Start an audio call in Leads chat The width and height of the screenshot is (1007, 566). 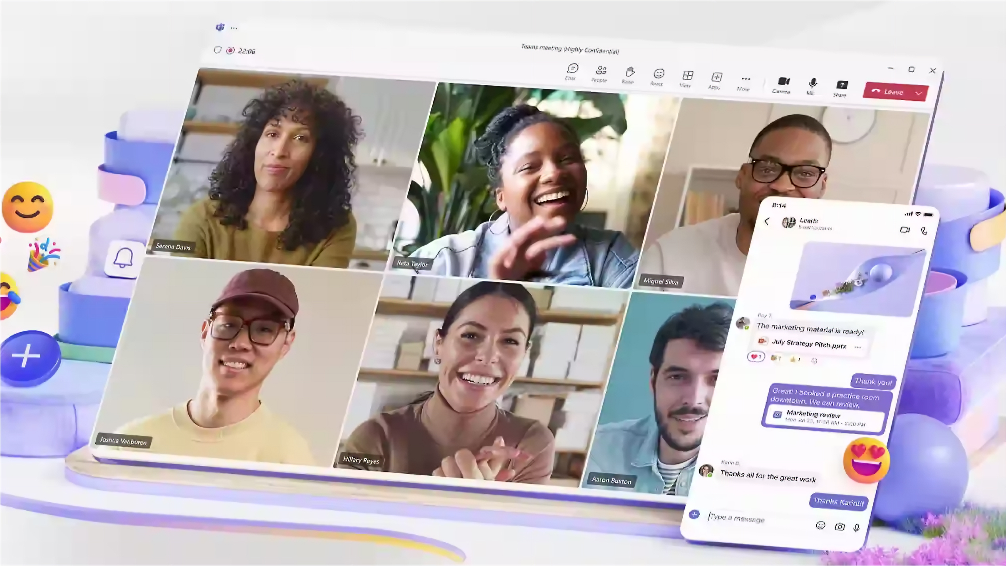pos(924,231)
